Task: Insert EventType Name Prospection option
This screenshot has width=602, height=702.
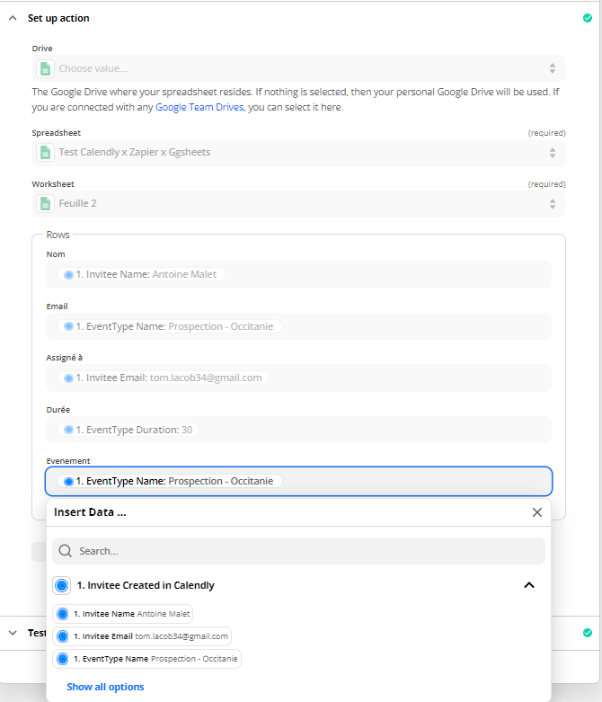Action: click(x=146, y=659)
